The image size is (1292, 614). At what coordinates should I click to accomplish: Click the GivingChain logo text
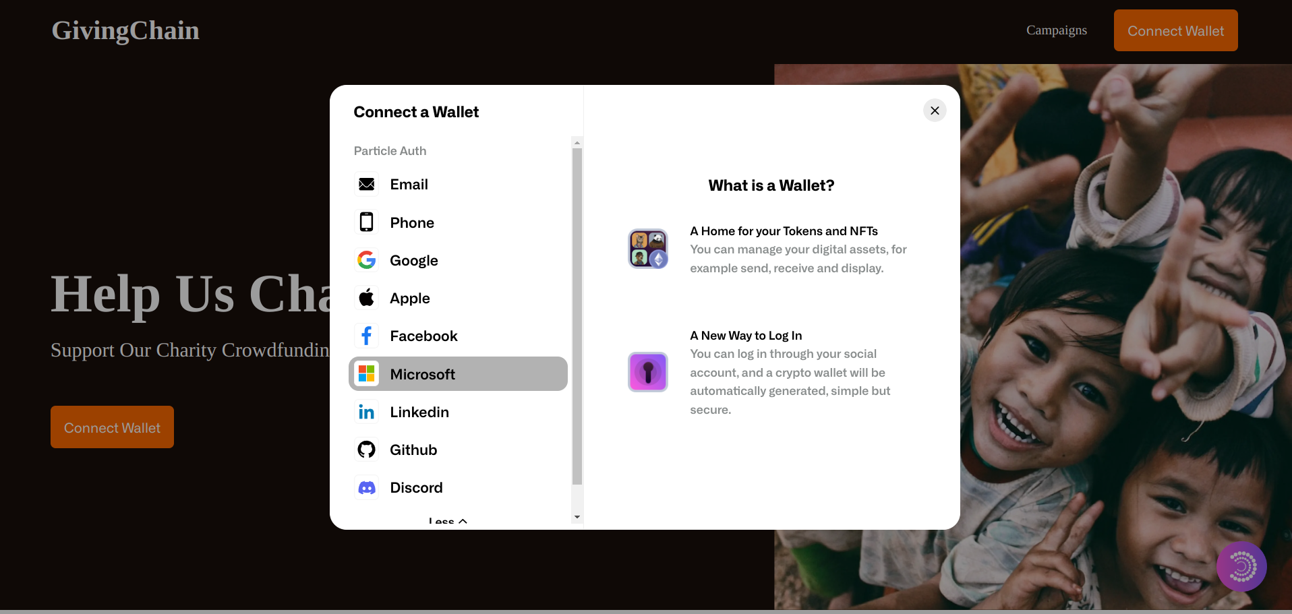pos(125,30)
